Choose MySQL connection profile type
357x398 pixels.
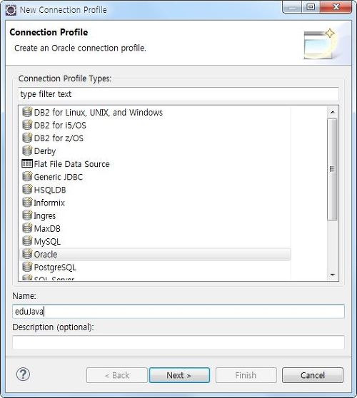pos(47,242)
